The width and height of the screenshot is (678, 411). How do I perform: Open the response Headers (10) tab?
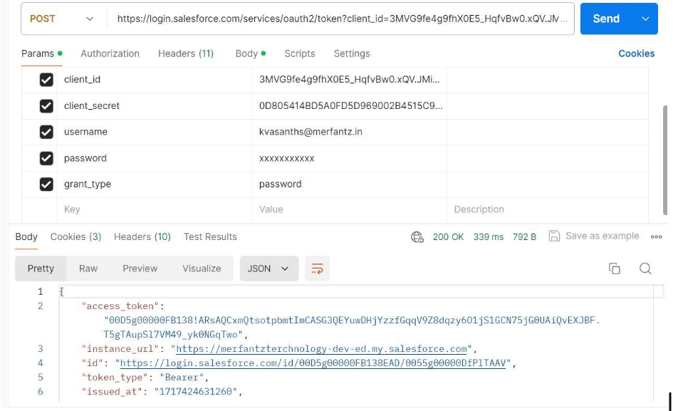coord(142,237)
